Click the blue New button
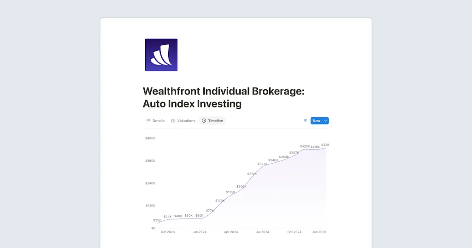 pos(316,121)
